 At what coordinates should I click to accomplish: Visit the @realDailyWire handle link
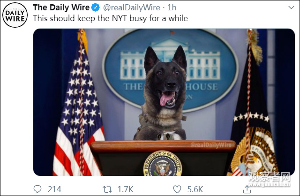(x=132, y=8)
